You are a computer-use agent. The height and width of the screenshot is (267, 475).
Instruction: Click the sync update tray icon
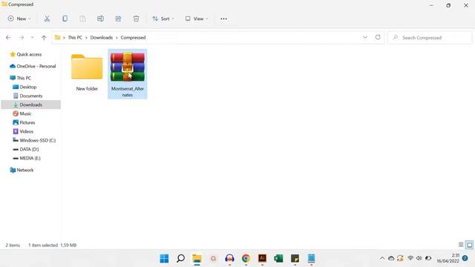(400, 258)
